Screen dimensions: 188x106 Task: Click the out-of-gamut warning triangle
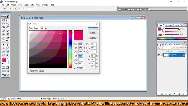pos(159,35)
